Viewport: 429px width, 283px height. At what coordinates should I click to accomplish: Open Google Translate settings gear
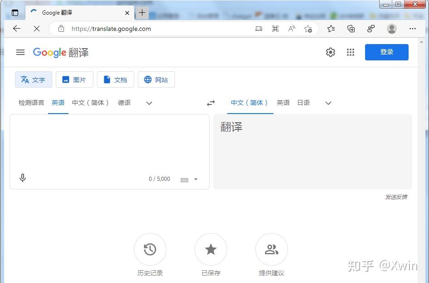(x=331, y=52)
